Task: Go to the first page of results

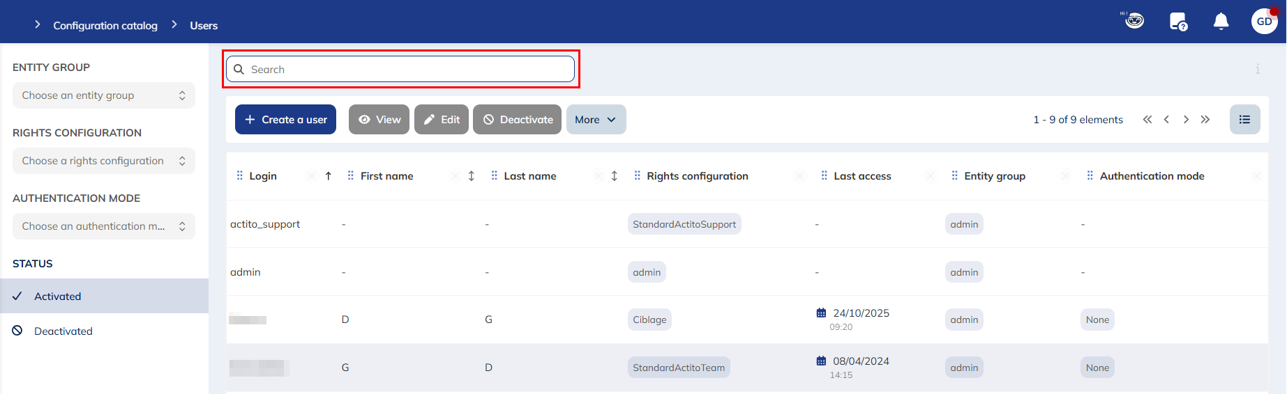Action: click(x=1147, y=120)
